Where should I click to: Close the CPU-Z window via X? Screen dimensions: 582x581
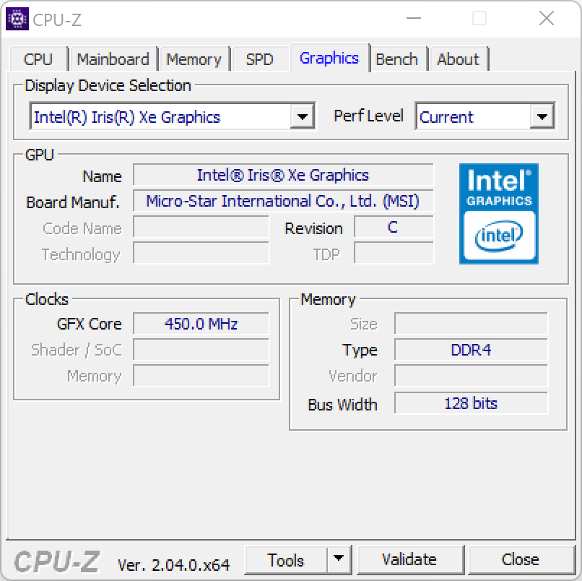(x=547, y=18)
